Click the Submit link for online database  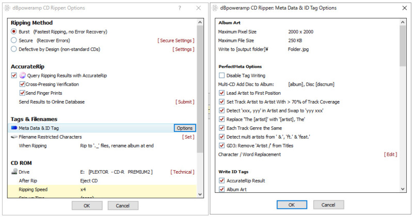pos(185,102)
